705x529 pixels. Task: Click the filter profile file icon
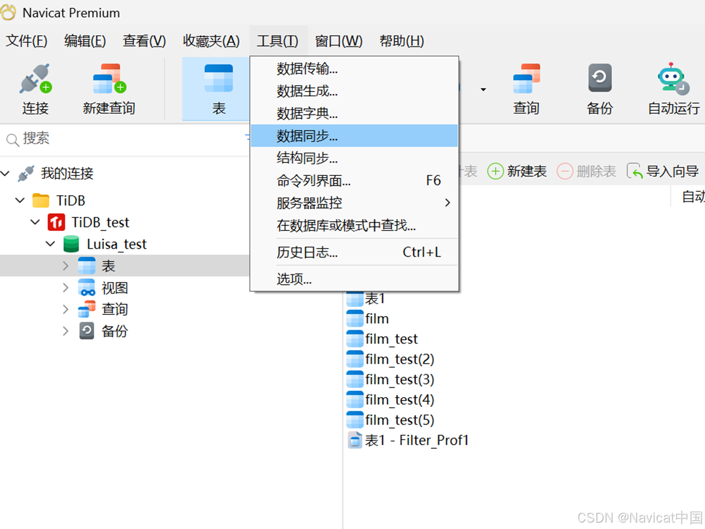pyautogui.click(x=355, y=440)
